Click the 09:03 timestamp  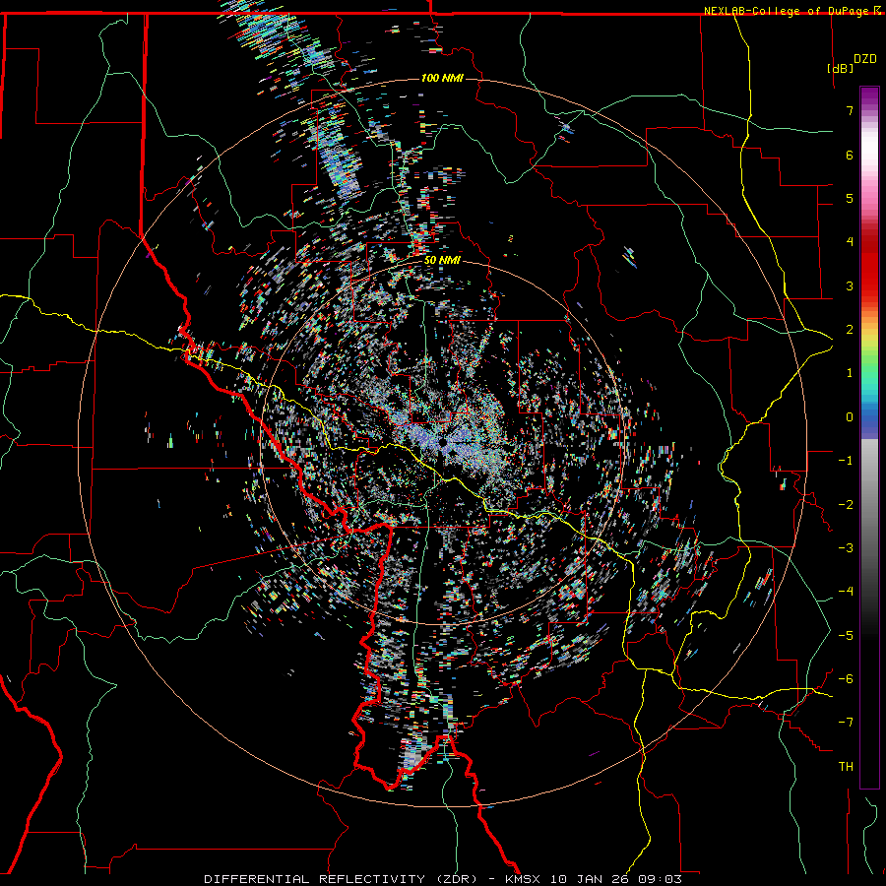[660, 879]
